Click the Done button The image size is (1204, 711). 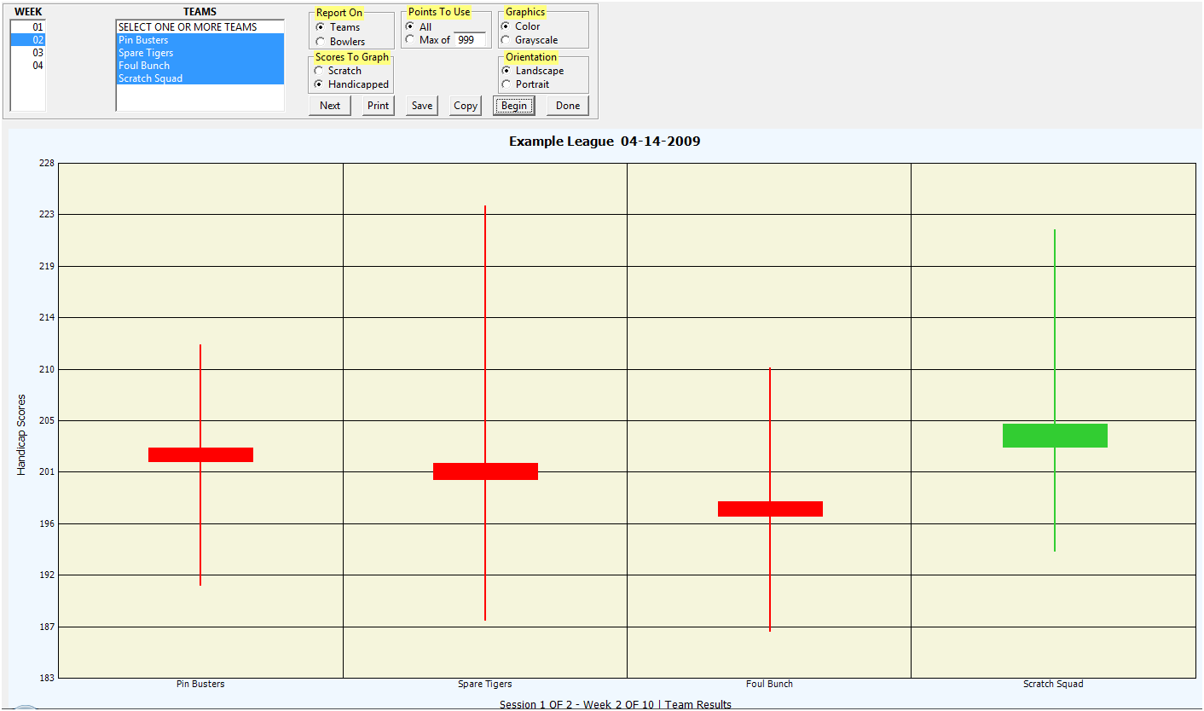coord(568,106)
